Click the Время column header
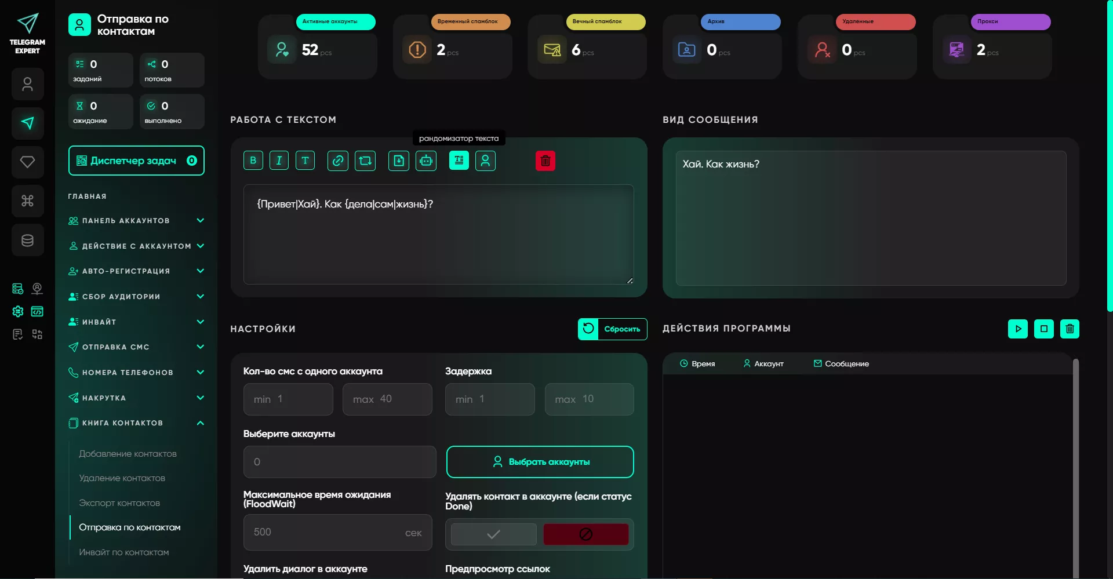The height and width of the screenshot is (579, 1113). pos(697,363)
